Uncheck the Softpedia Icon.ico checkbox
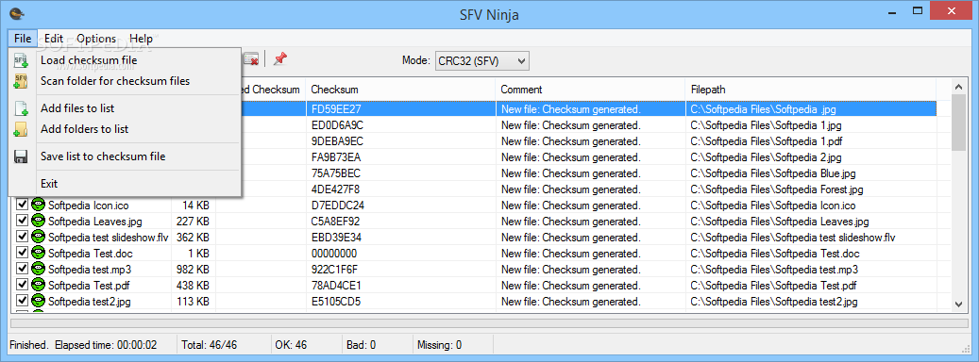979x362 pixels. coord(23,205)
